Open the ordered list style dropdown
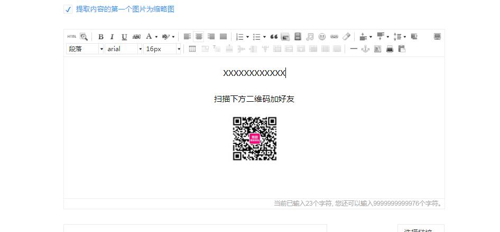 pos(247,37)
